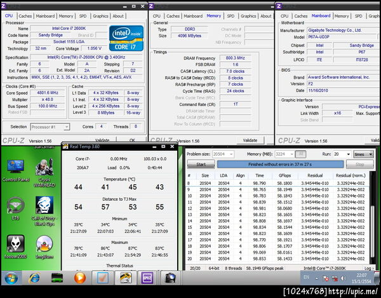Click the CAS# Latency 7.0 clocks value
This screenshot has width=381, height=298.
click(235, 71)
